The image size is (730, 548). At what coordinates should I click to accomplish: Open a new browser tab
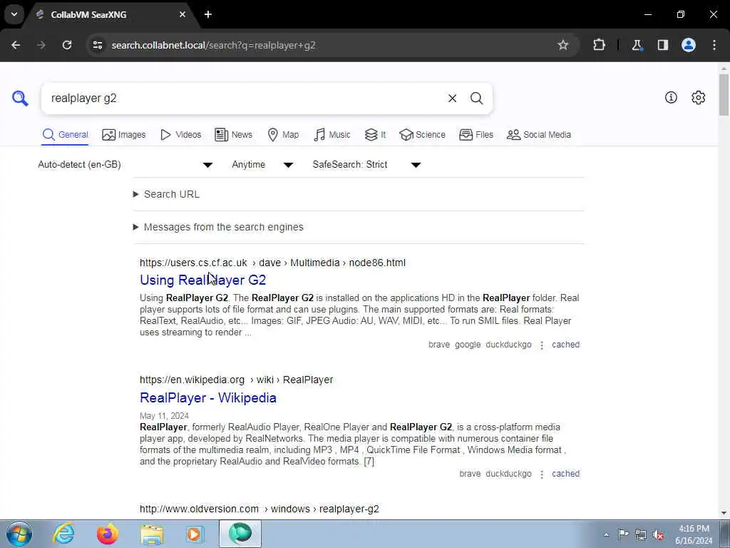tap(208, 14)
